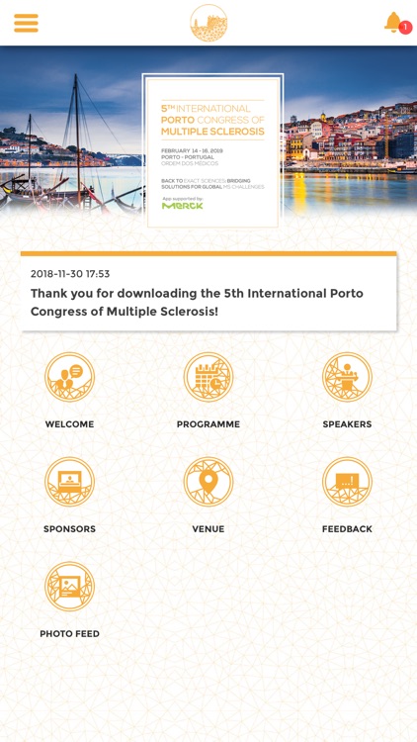The height and width of the screenshot is (742, 417).
Task: Open the thank-you notification message
Action: click(x=208, y=291)
